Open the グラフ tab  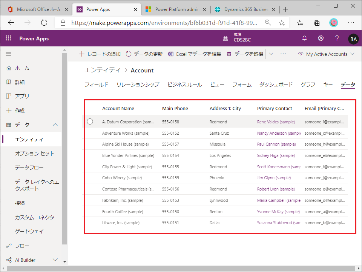coord(308,85)
